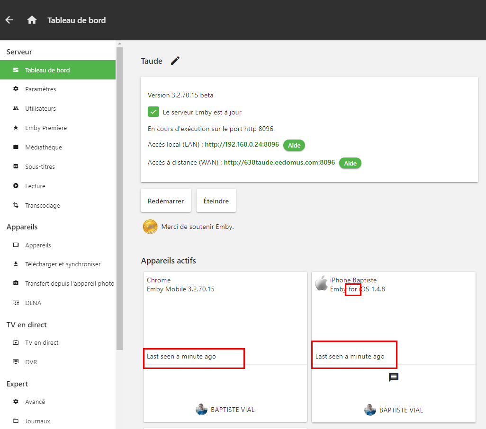Open the home icon in header
Screen dimensions: 486x429
32,20
